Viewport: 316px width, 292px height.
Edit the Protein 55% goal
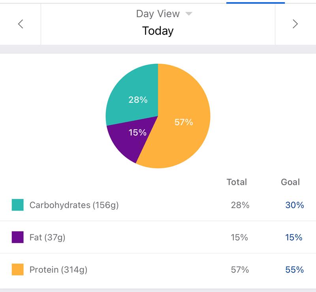pos(294,270)
